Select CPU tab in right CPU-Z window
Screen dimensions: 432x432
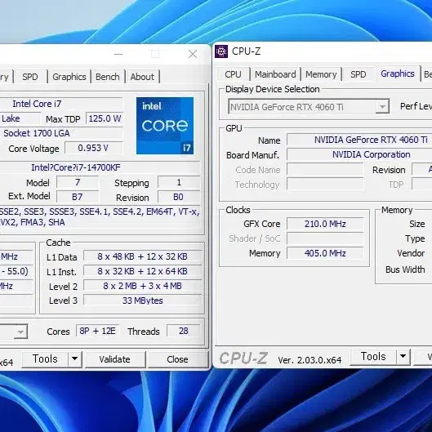coord(233,74)
